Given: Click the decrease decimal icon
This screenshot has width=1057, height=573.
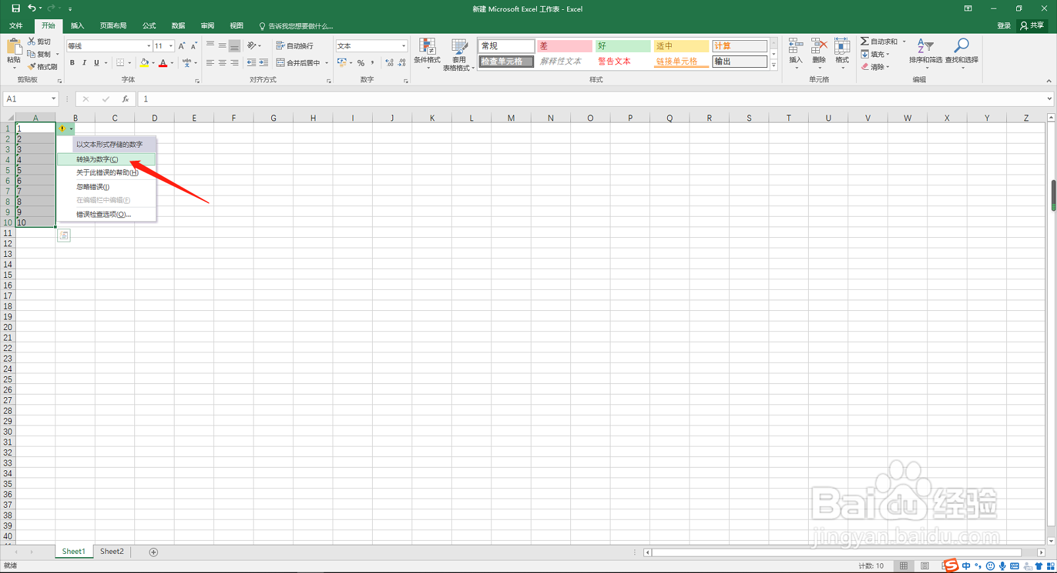Looking at the screenshot, I should point(402,63).
